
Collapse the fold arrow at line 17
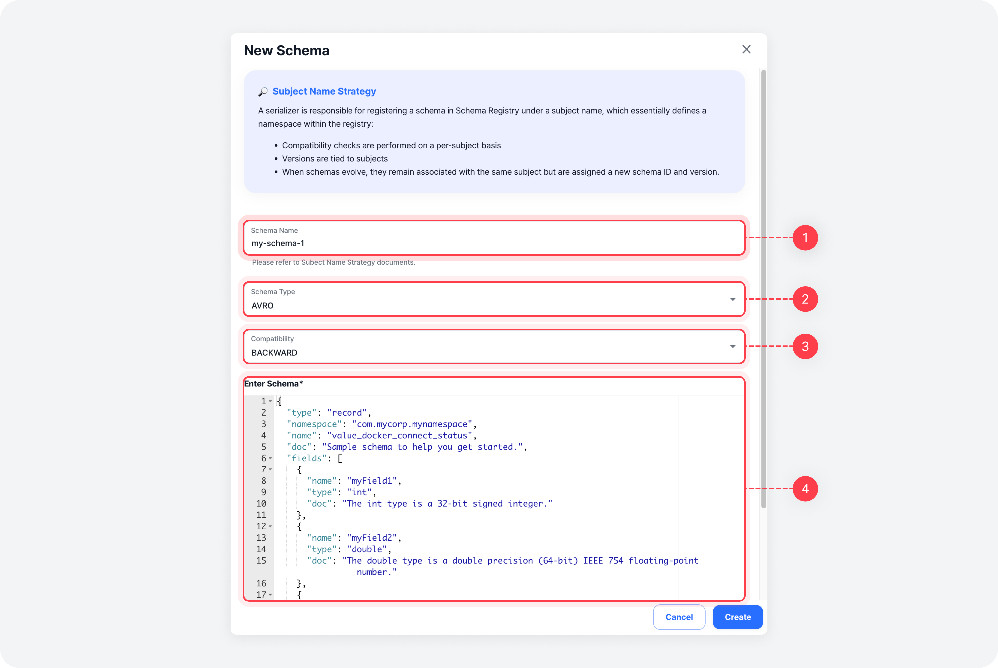(270, 595)
